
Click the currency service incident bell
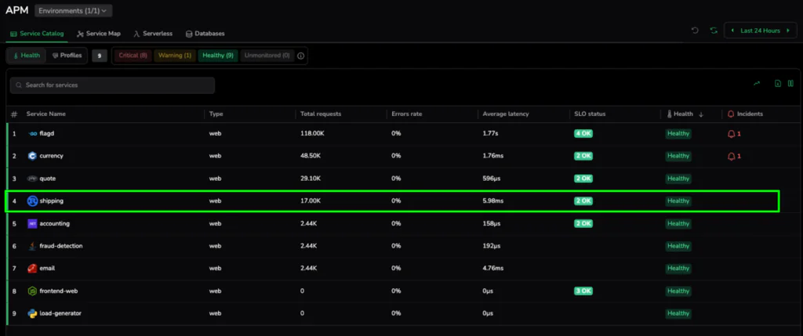coord(733,156)
